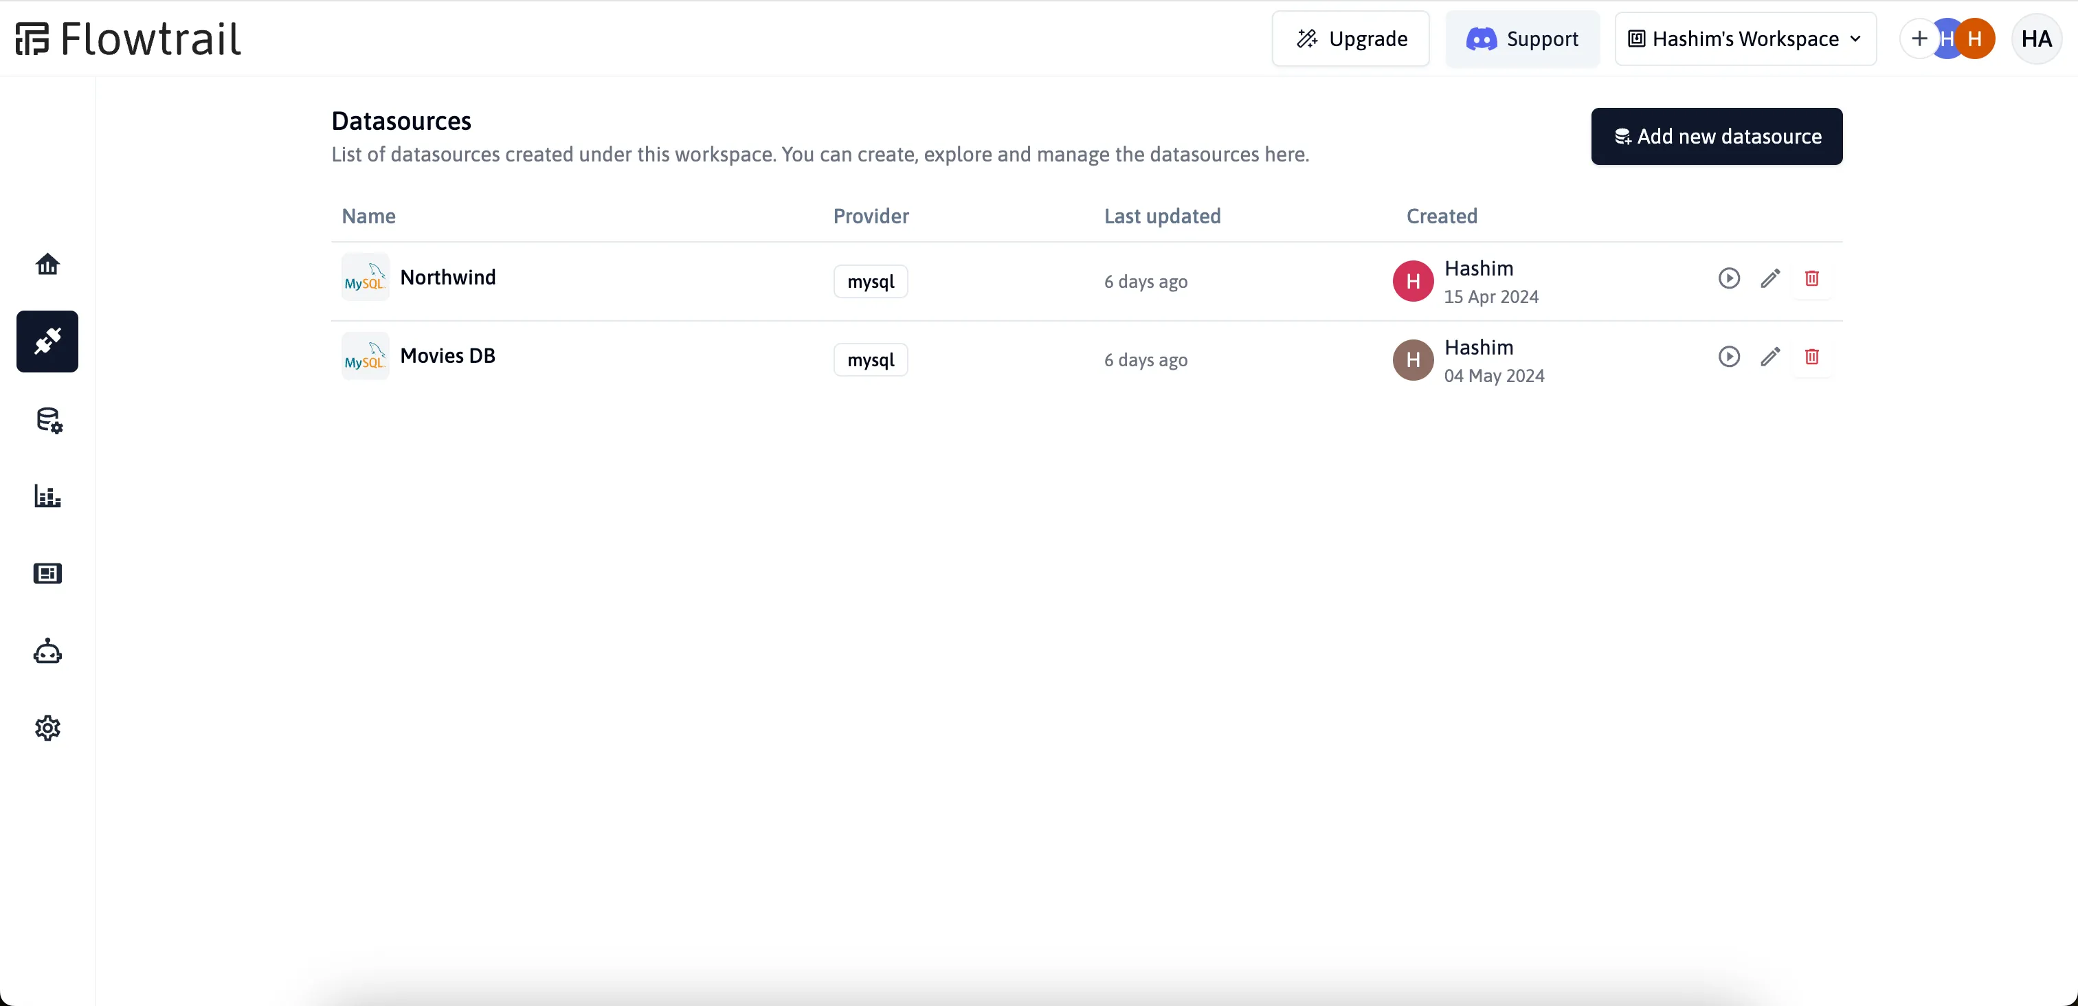Click the mysql badge in Movies DB row
Image resolution: width=2078 pixels, height=1006 pixels.
[x=871, y=360]
